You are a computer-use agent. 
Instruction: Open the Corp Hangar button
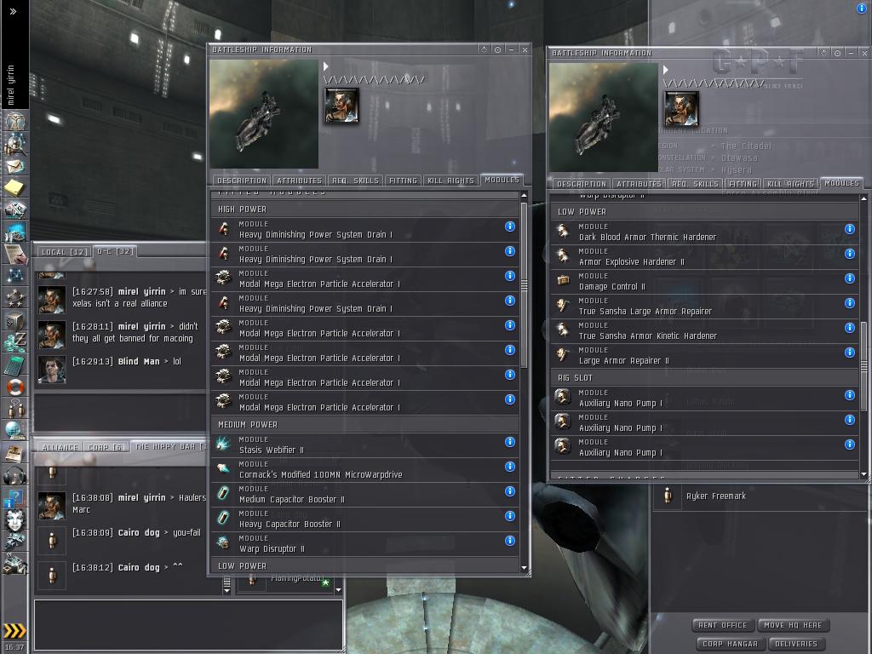(x=730, y=644)
